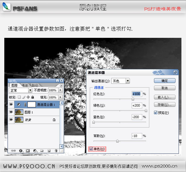Click the trash icon to delete layer
Image resolution: width=186 pixels, height=172 pixels.
click(x=56, y=151)
